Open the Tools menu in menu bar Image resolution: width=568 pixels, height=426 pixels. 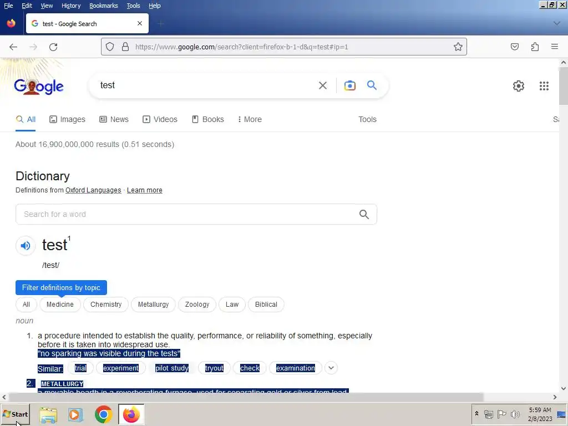[133, 6]
